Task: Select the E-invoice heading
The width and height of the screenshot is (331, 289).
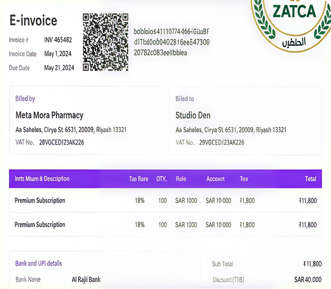Action: click(33, 21)
